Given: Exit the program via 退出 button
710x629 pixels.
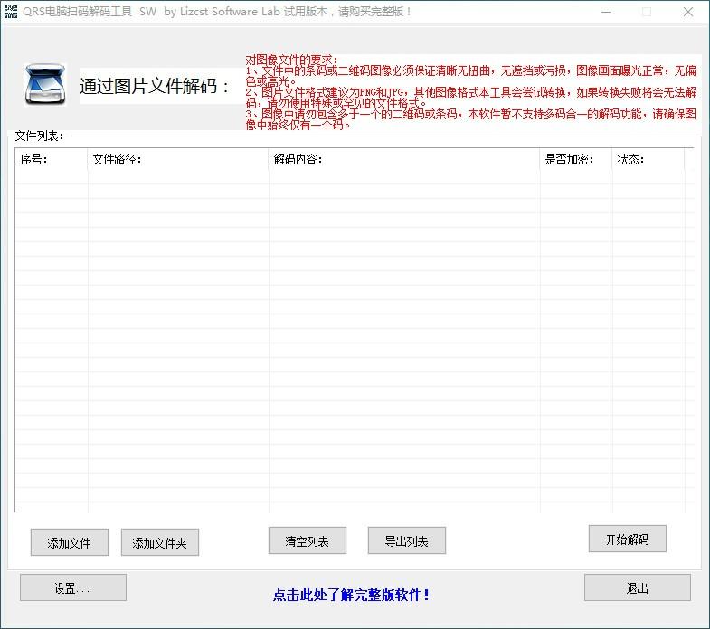Looking at the screenshot, I should [637, 588].
